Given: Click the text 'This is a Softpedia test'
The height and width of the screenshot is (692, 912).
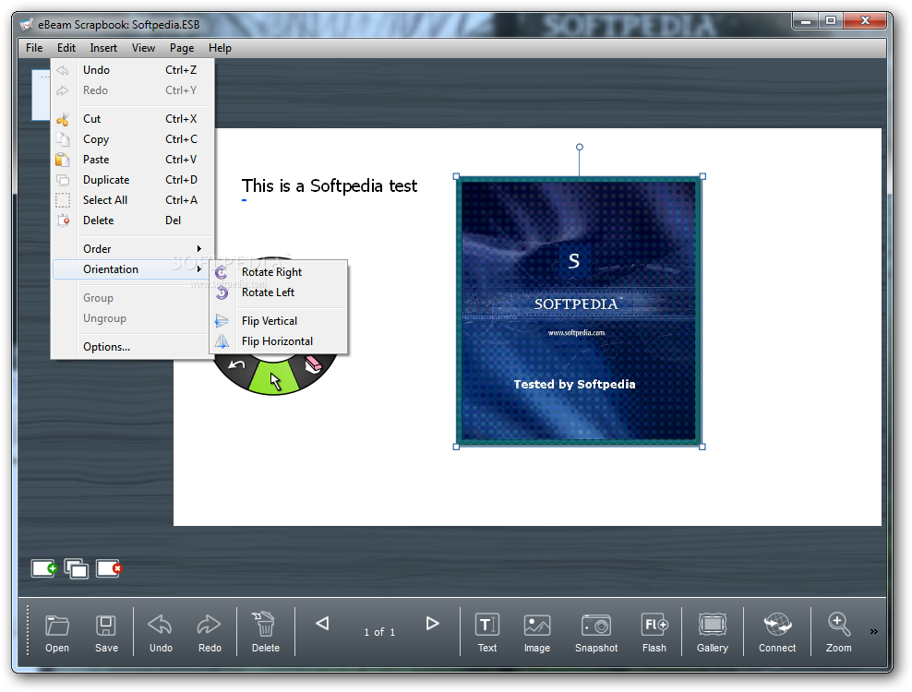Looking at the screenshot, I should pos(330,186).
